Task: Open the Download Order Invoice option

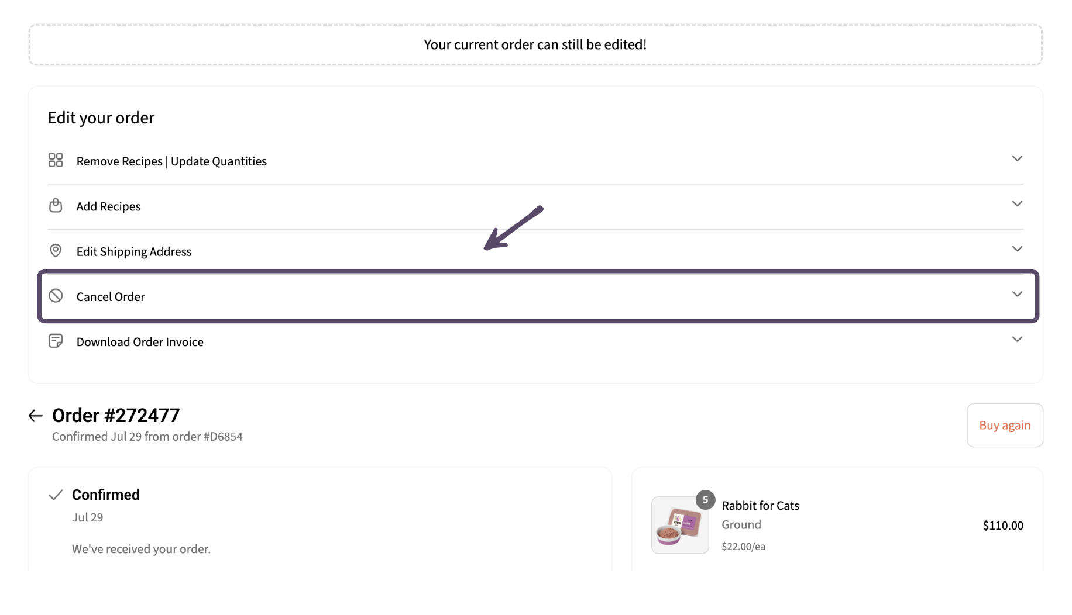Action: tap(535, 342)
